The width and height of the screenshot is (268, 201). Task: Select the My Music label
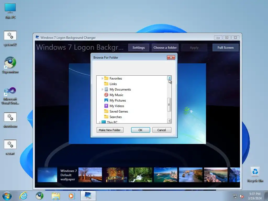[x=116, y=95]
